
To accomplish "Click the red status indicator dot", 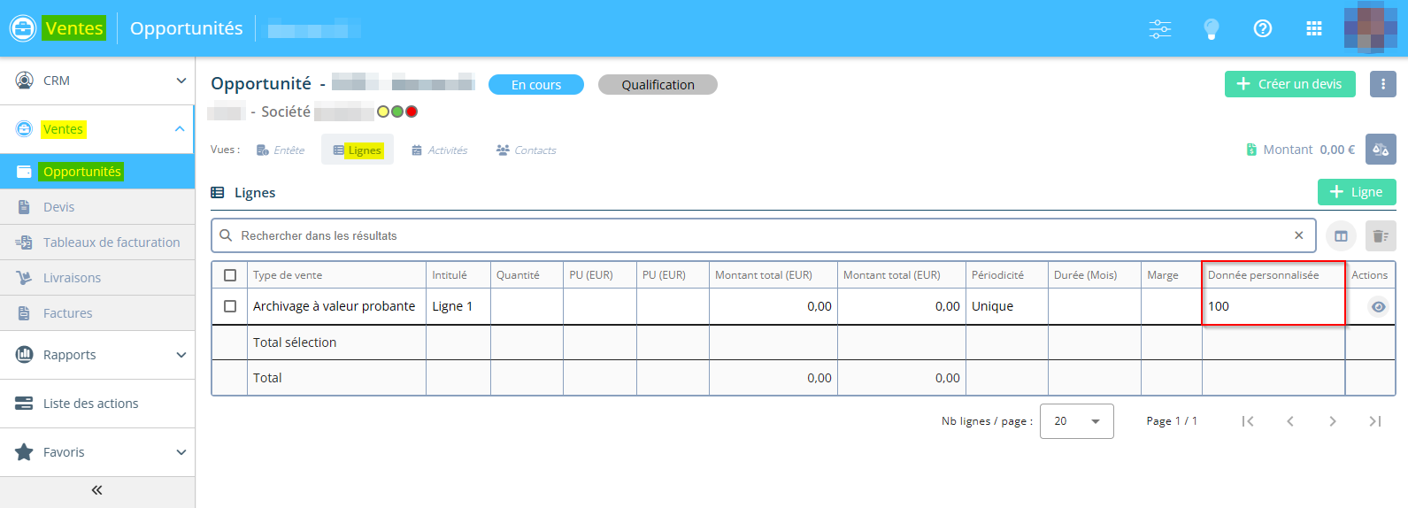I will [x=412, y=112].
